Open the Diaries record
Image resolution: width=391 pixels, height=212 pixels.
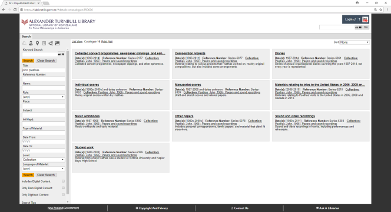point(280,54)
